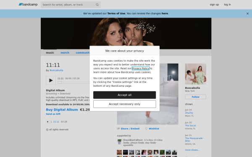Open The Social show link

[190, 126]
